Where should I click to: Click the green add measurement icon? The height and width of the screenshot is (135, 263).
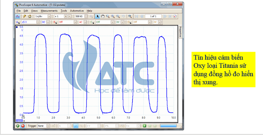(x=144, y=126)
